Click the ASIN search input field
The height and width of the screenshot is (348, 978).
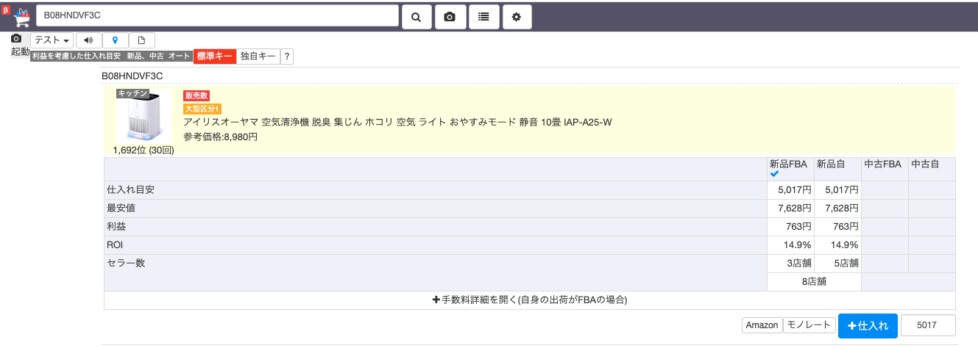click(217, 15)
